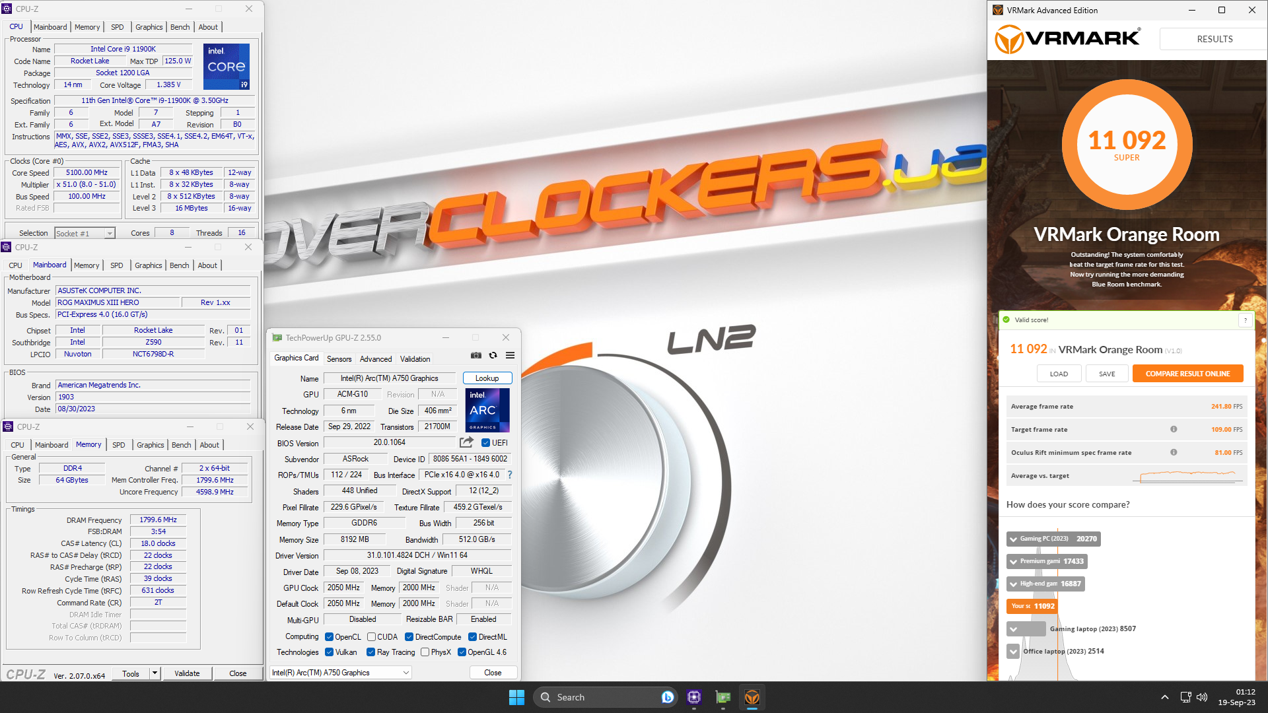The image size is (1268, 713).
Task: Open the volume control in system tray
Action: pos(1202,697)
